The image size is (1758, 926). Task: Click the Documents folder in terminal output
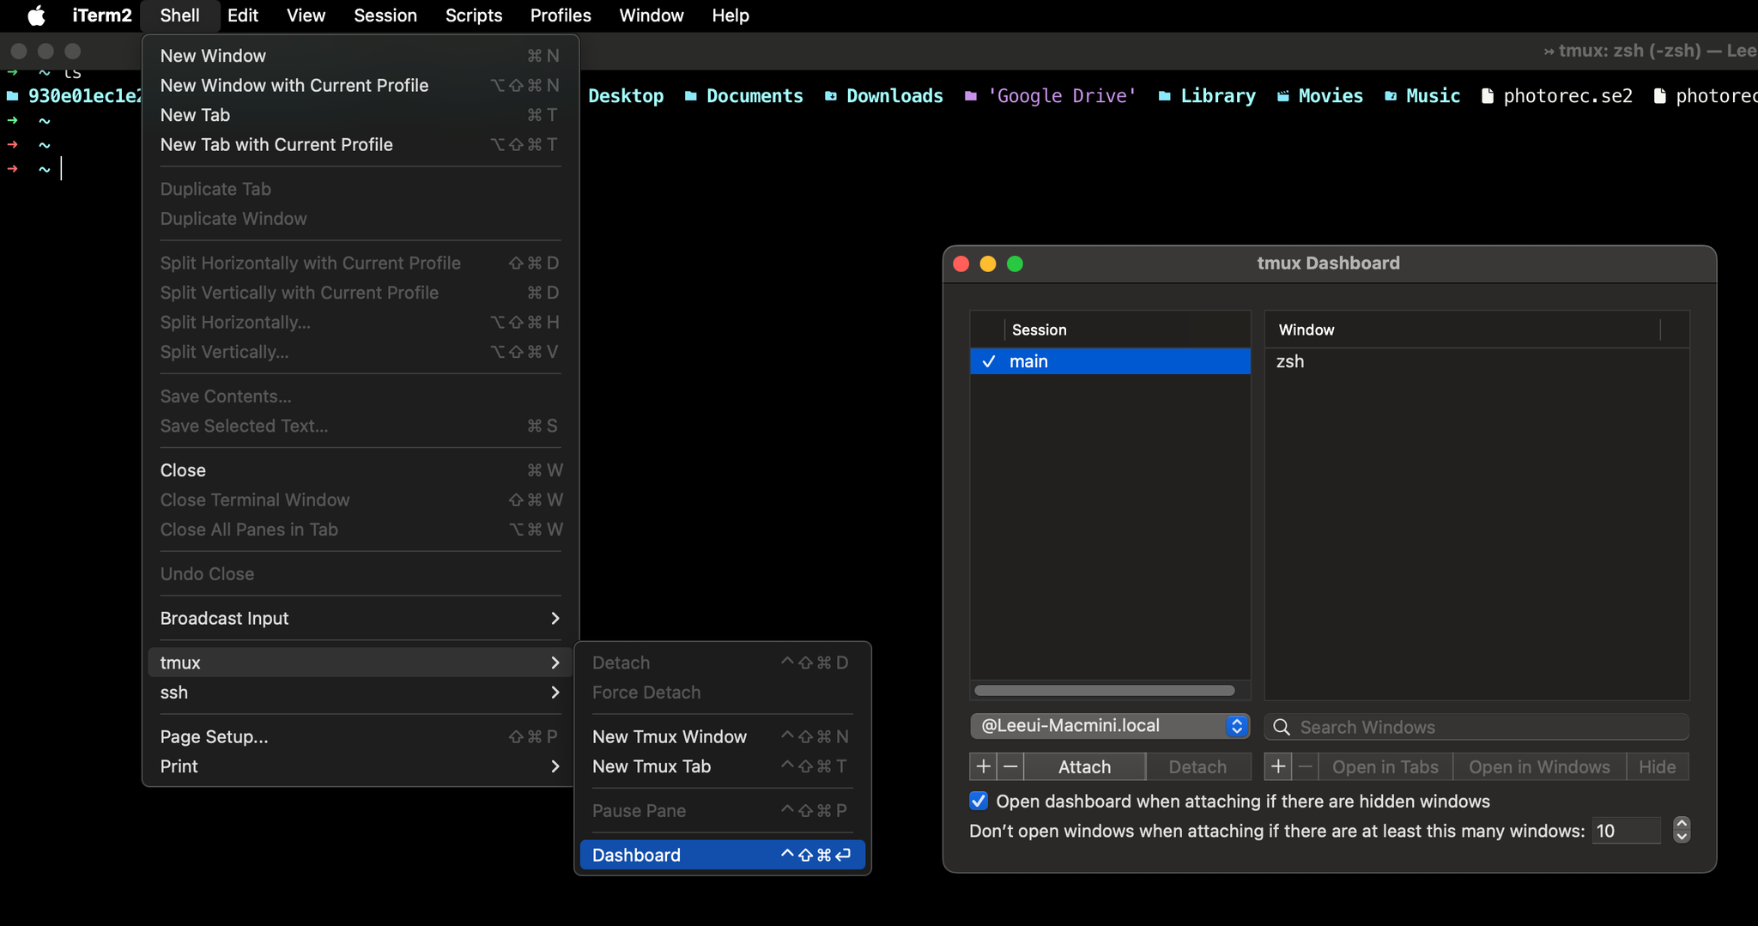[755, 96]
